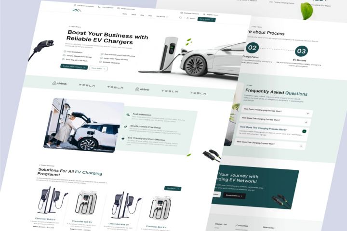Screen dimensions: 347x231
Task: Open the About nav link
Action: point(133,14)
